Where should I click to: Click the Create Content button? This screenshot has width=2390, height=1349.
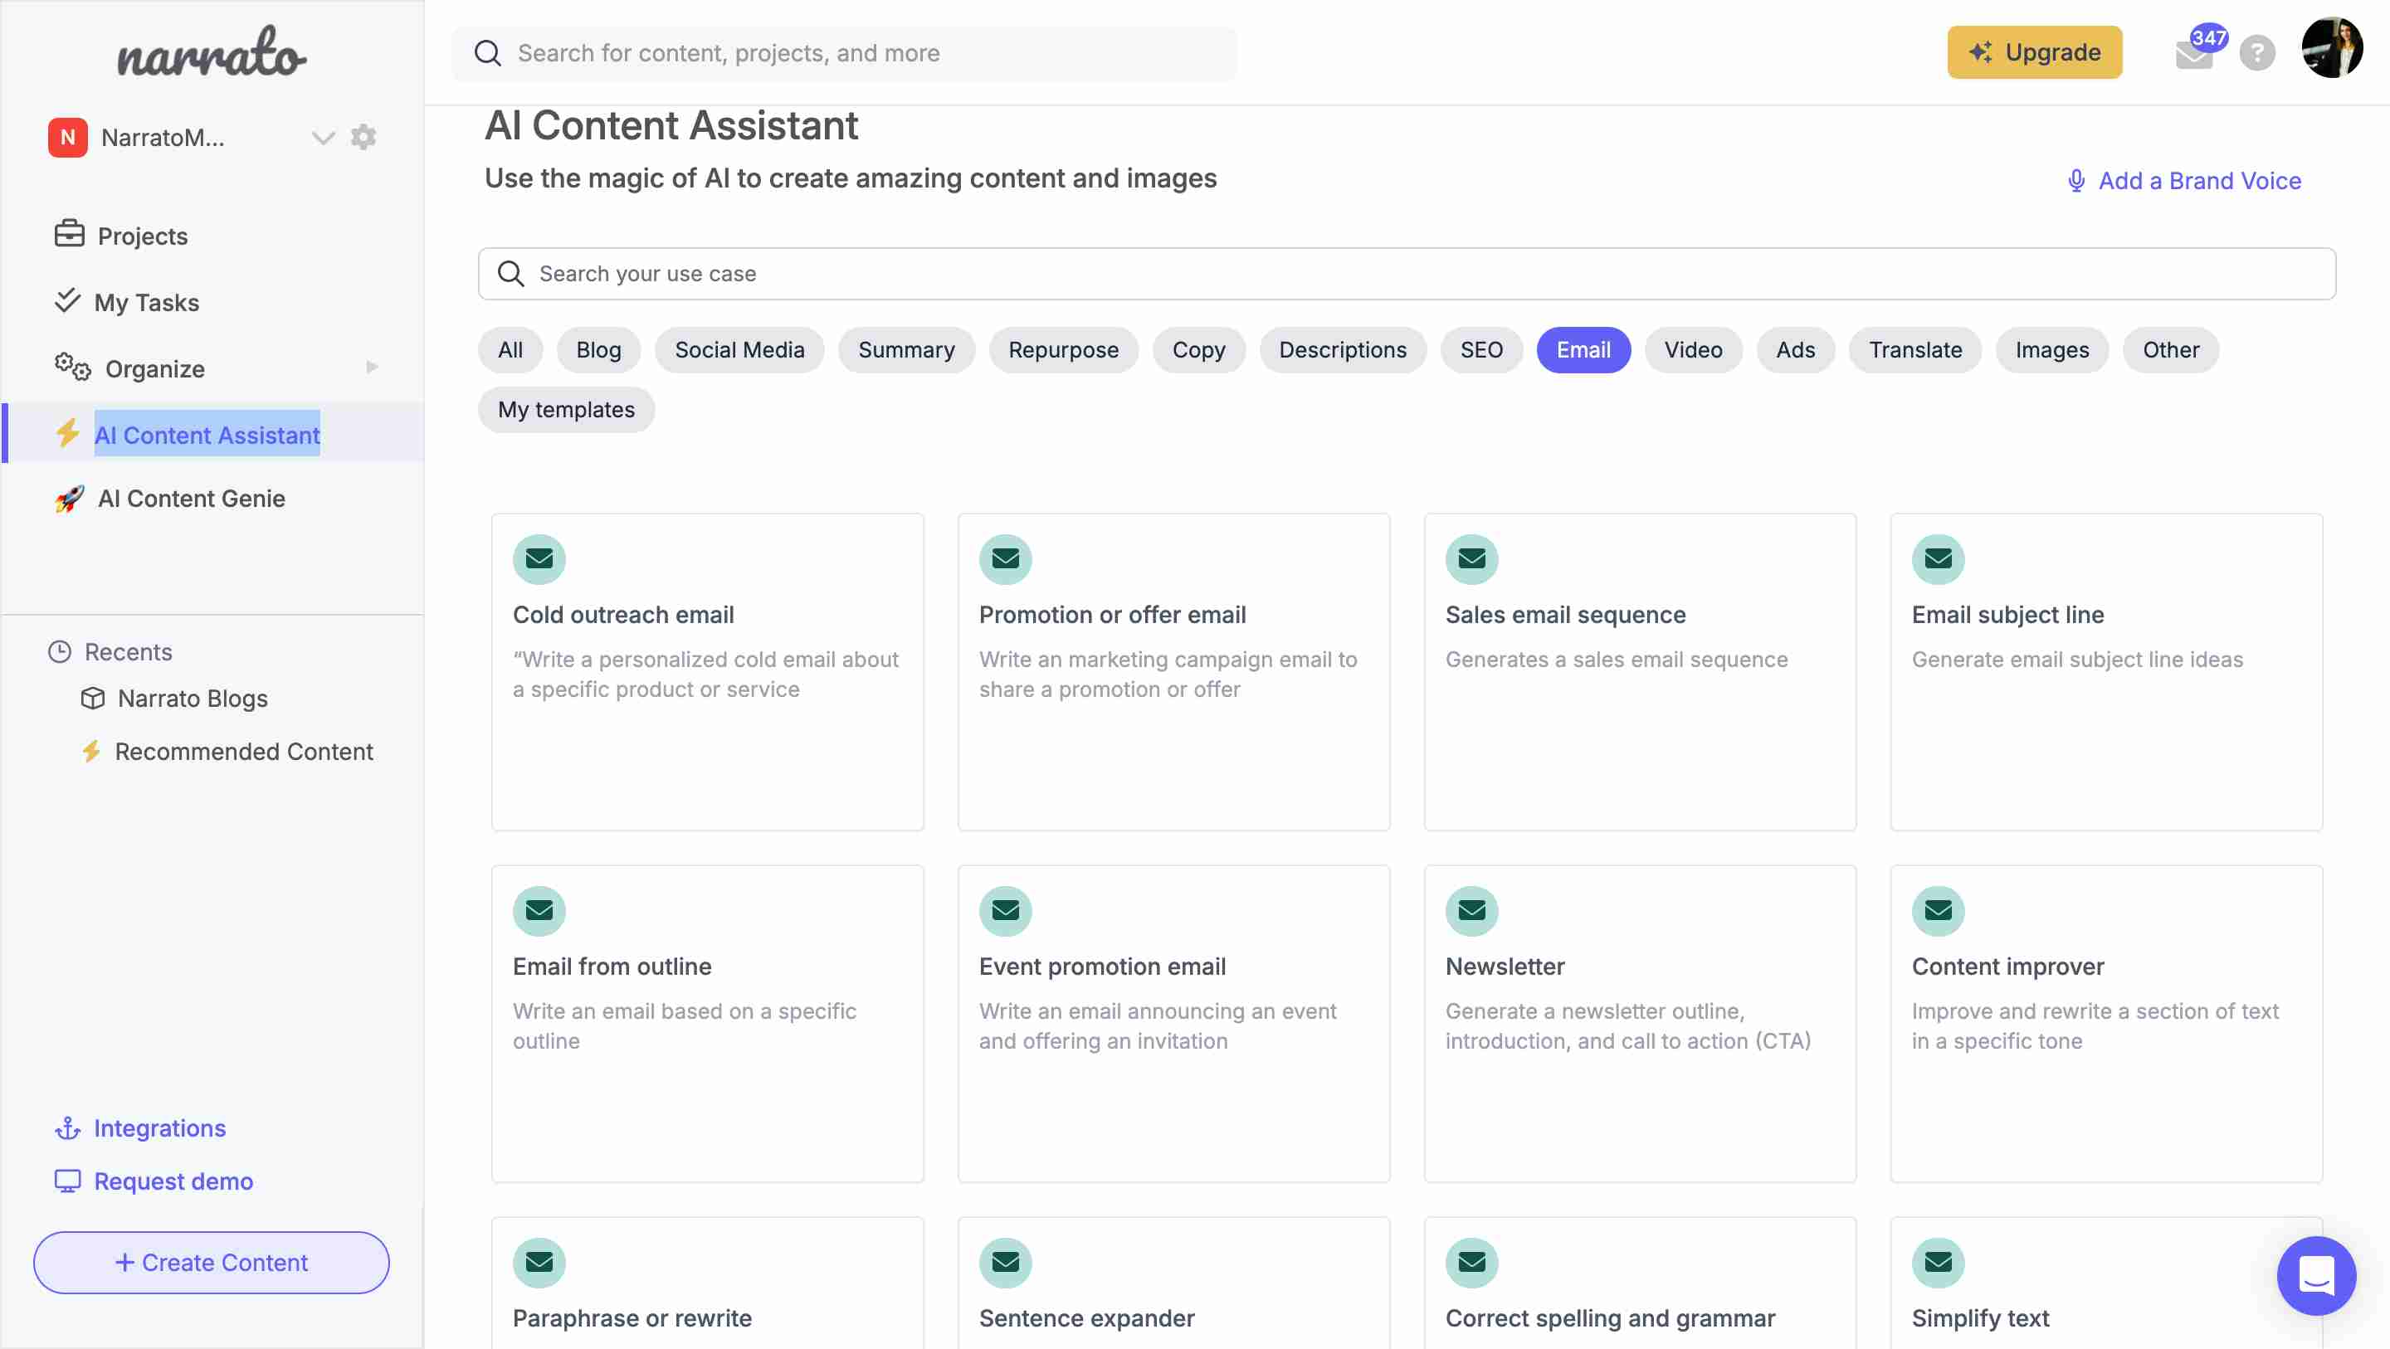(x=212, y=1262)
